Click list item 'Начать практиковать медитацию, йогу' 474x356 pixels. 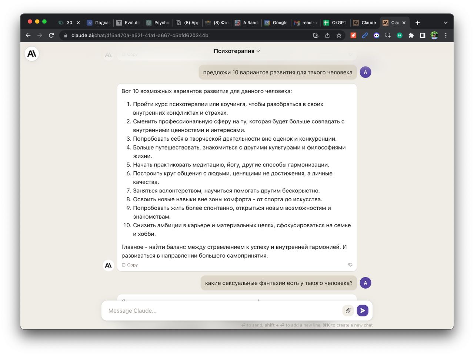pos(231,165)
